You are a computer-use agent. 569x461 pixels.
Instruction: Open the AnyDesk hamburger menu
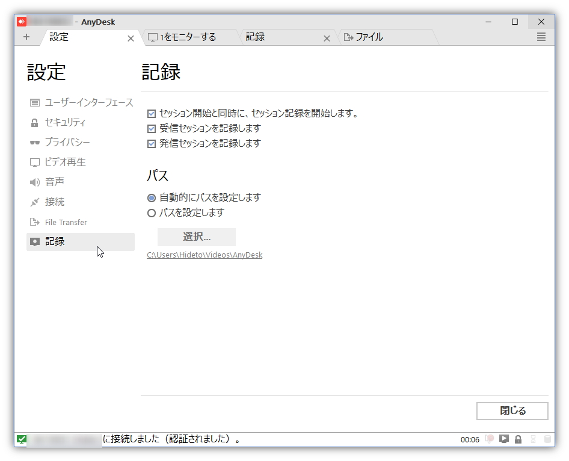pos(540,37)
